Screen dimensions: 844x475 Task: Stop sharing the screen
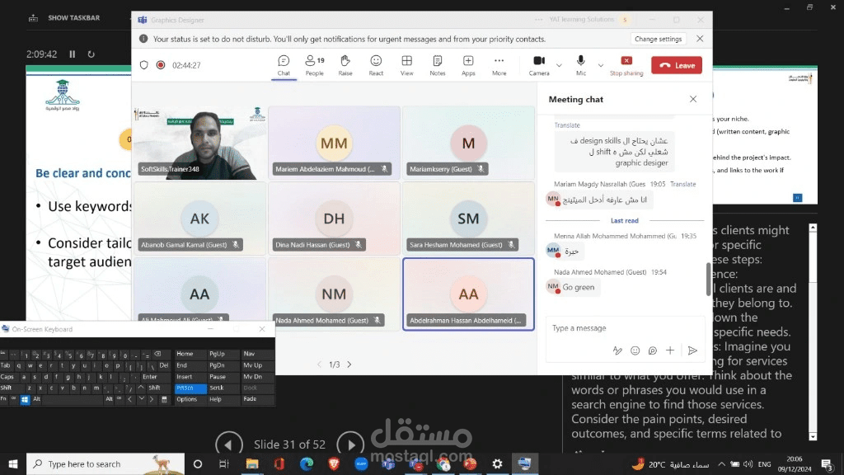626,65
